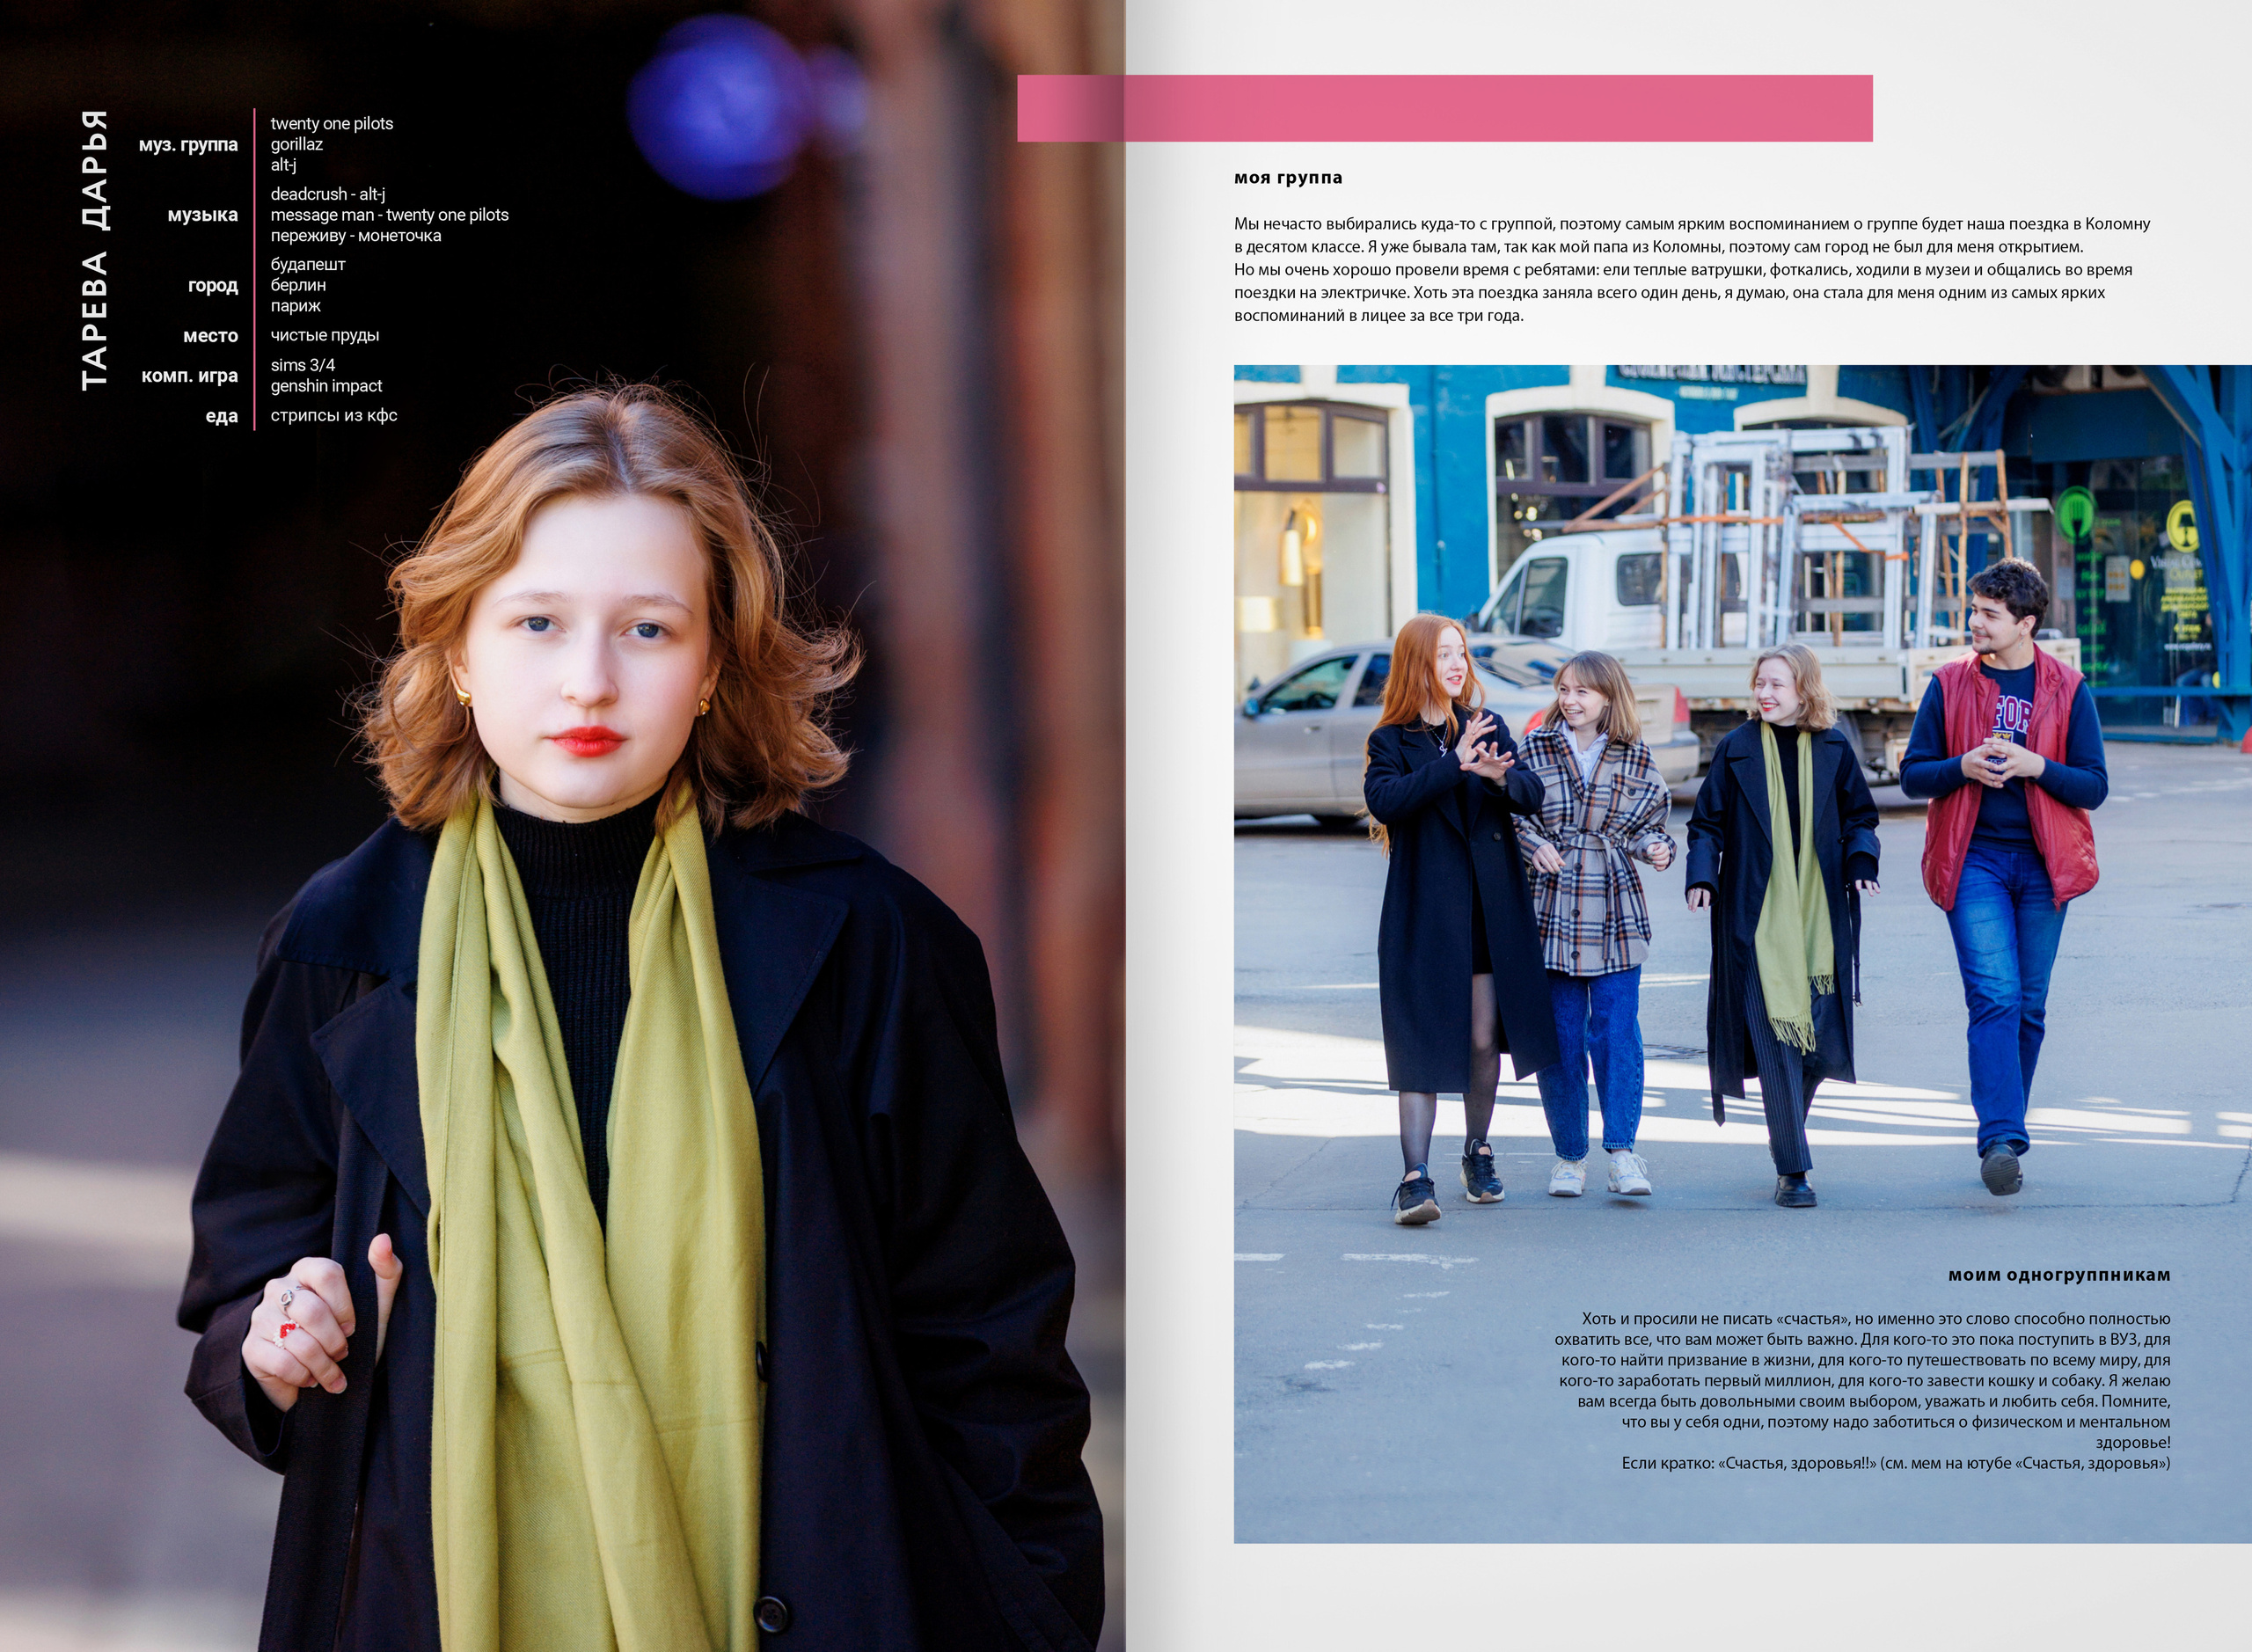The image size is (2252, 1652).
Task: Click the 'моим одногруппникам' heading
Action: coord(2059,1275)
